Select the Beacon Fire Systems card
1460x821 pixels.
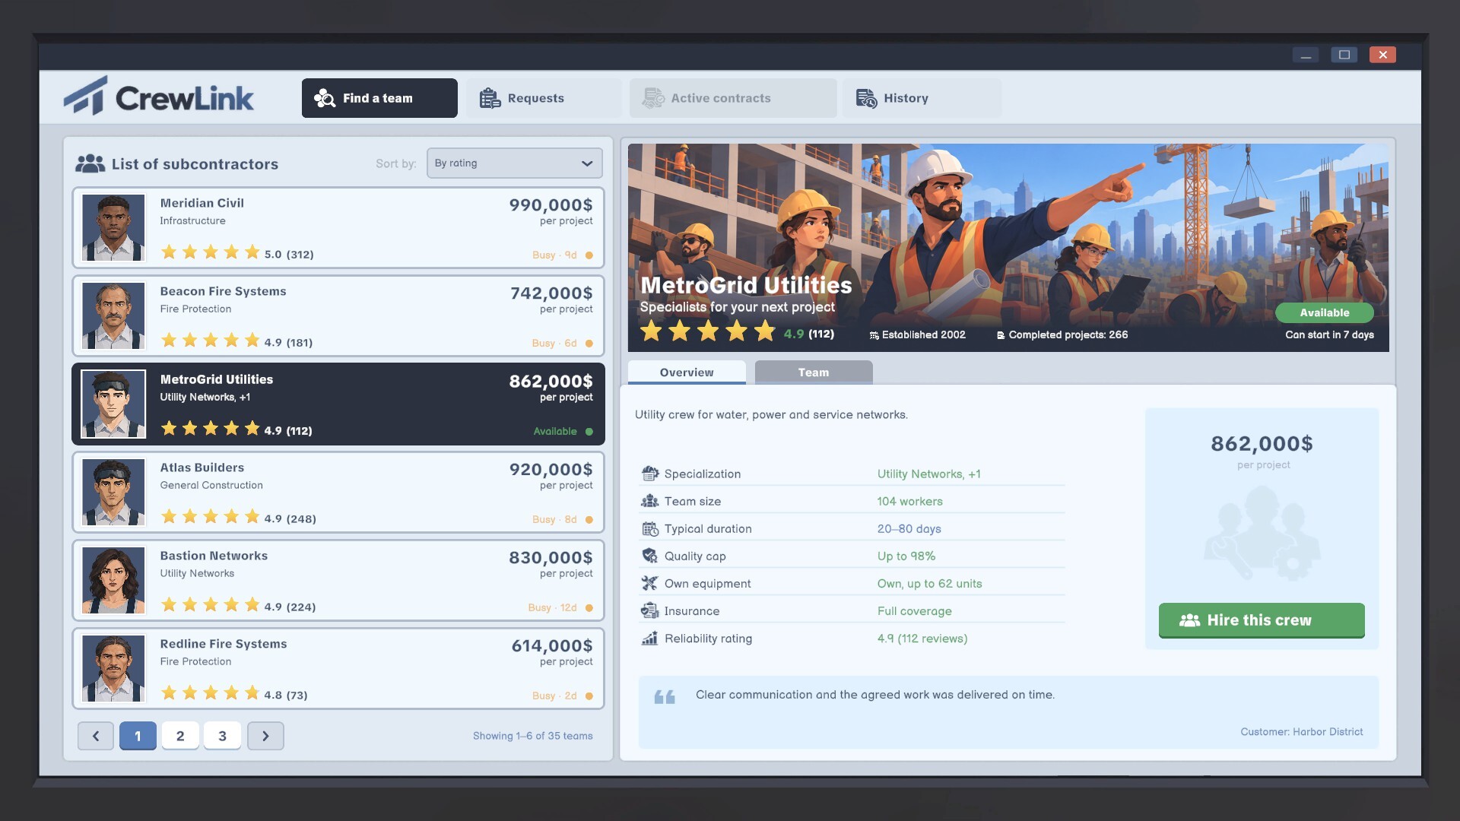click(x=338, y=316)
